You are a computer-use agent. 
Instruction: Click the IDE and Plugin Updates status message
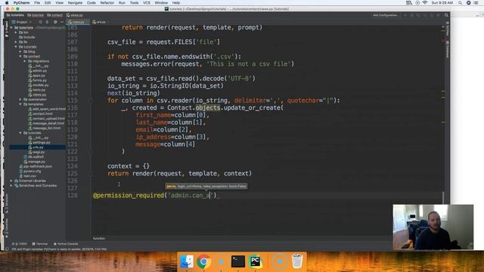pos(59,249)
